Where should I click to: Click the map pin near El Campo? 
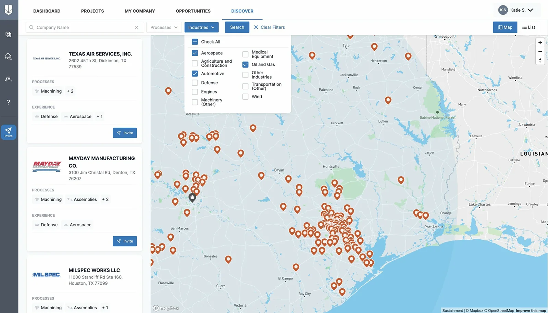296,267
